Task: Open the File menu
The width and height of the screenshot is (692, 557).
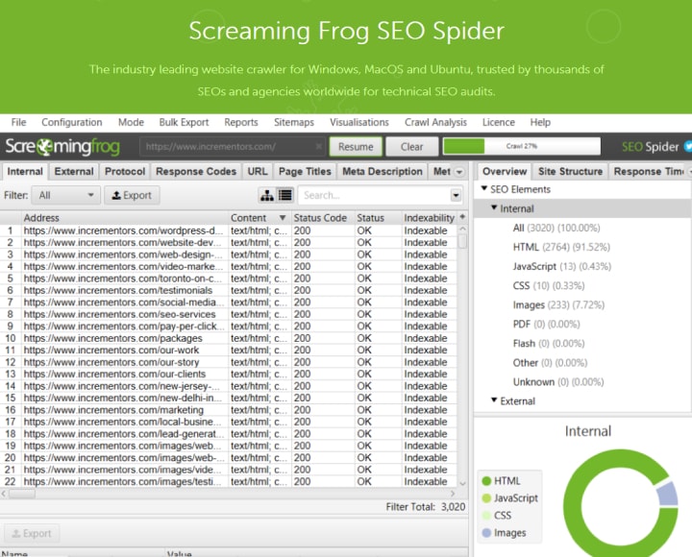Action: [18, 122]
